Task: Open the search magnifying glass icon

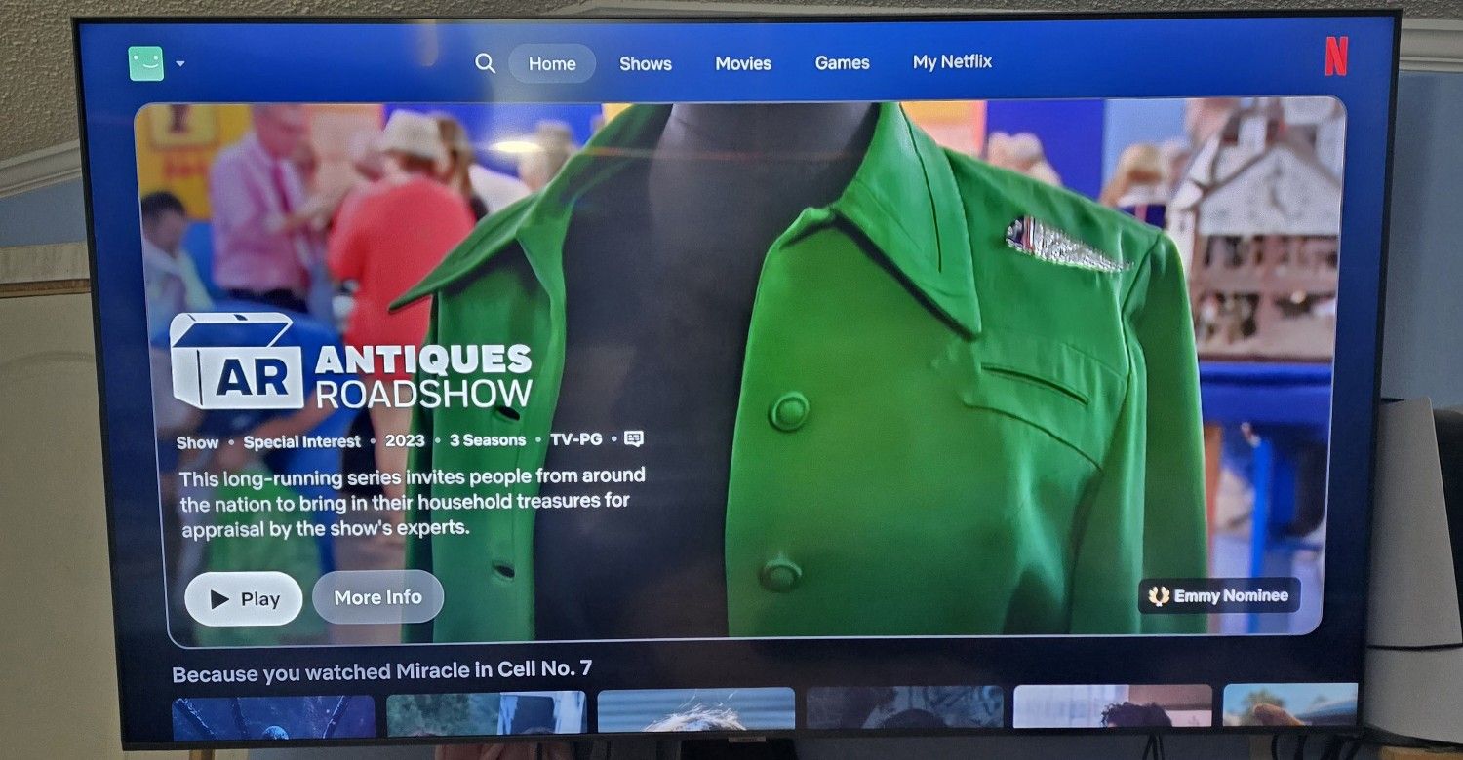Action: 485,63
